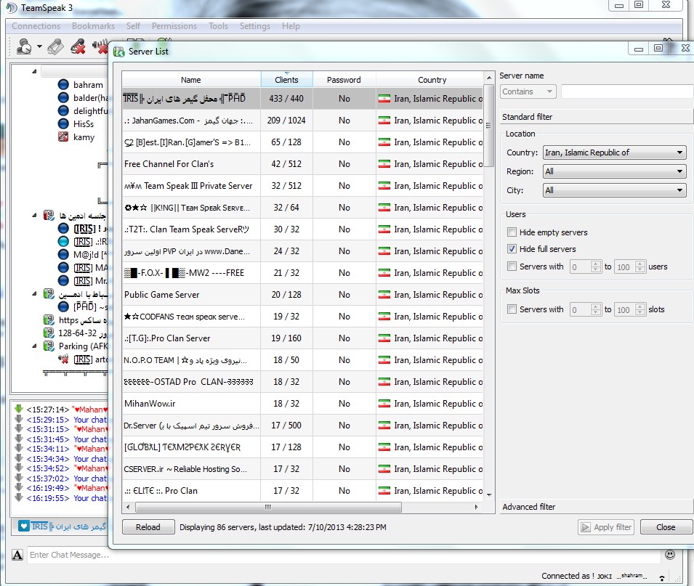Select the MihanWow.ir server row
This screenshot has height=586, width=694.
click(302, 403)
